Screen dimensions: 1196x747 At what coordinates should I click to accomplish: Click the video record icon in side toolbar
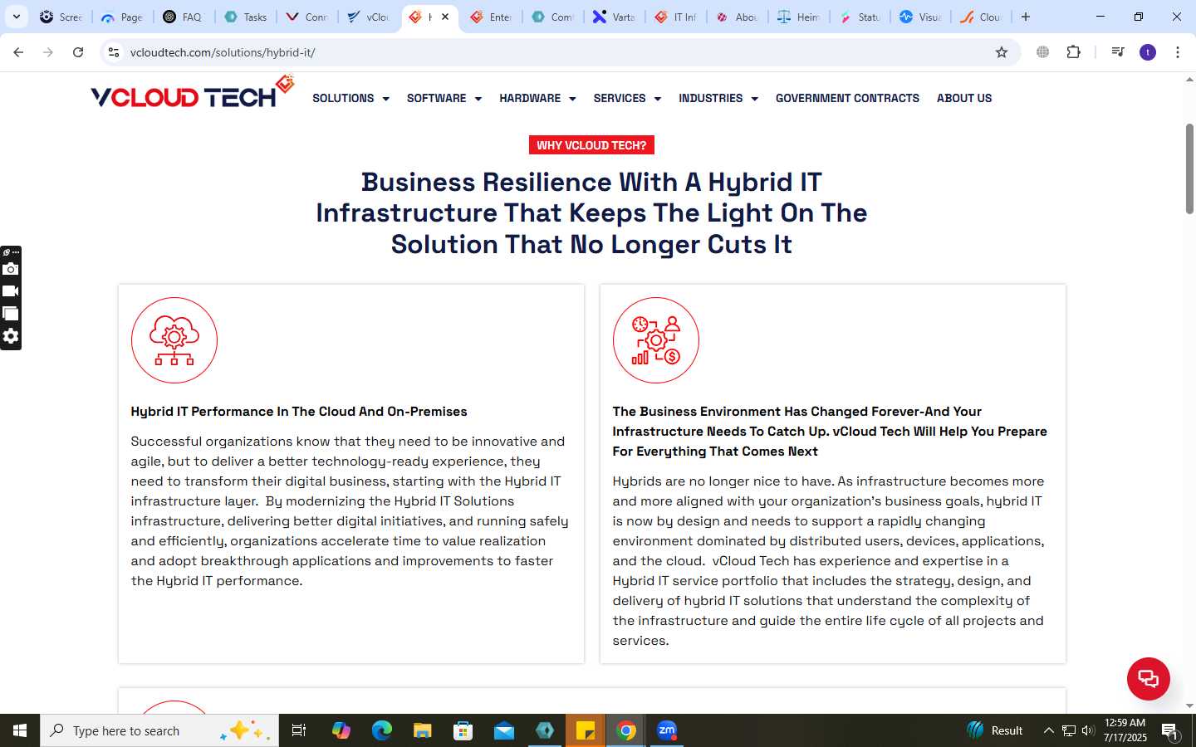[11, 291]
